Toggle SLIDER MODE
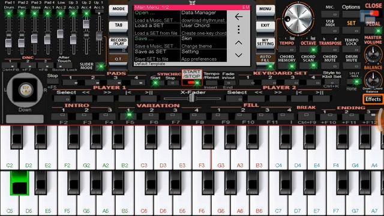384x216 pixels. 100,66
